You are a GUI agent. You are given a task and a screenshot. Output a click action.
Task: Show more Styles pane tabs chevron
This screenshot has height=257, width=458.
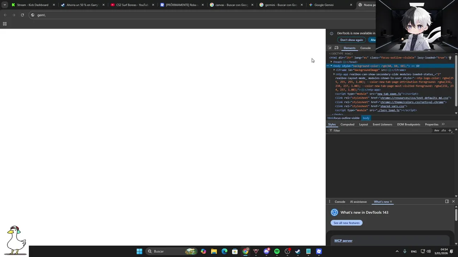(443, 124)
